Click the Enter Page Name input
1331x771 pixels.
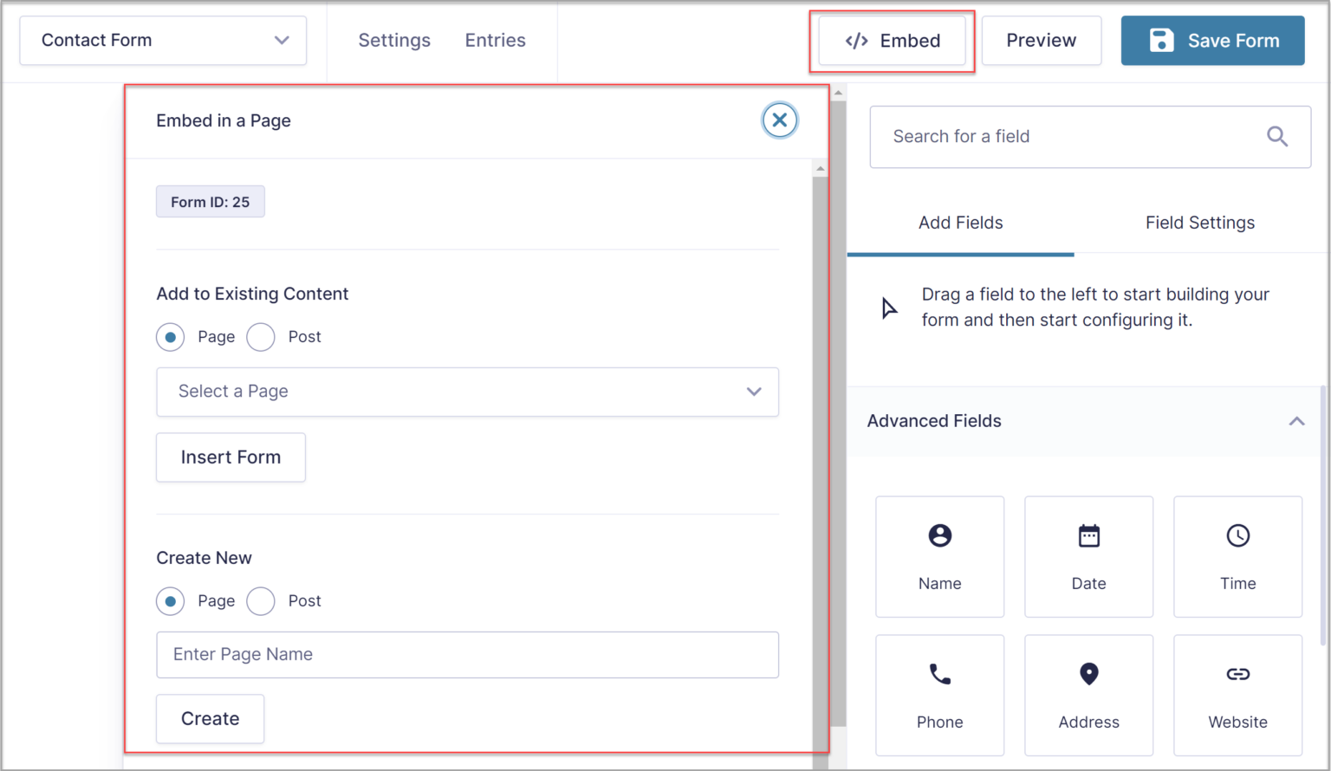[467, 655]
